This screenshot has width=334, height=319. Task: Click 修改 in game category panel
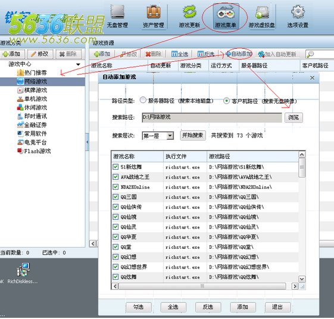[x=40, y=54]
